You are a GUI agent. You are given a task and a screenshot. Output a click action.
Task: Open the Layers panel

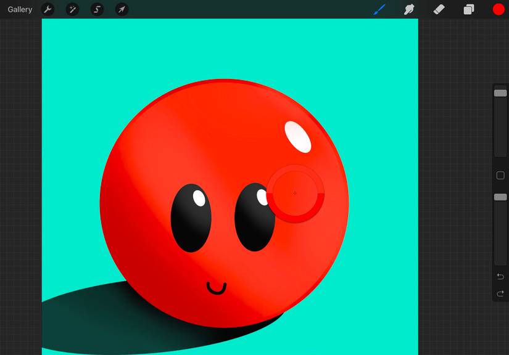point(469,9)
